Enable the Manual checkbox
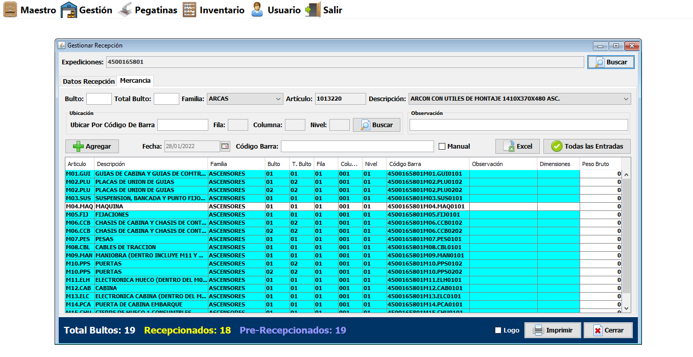 [x=442, y=147]
